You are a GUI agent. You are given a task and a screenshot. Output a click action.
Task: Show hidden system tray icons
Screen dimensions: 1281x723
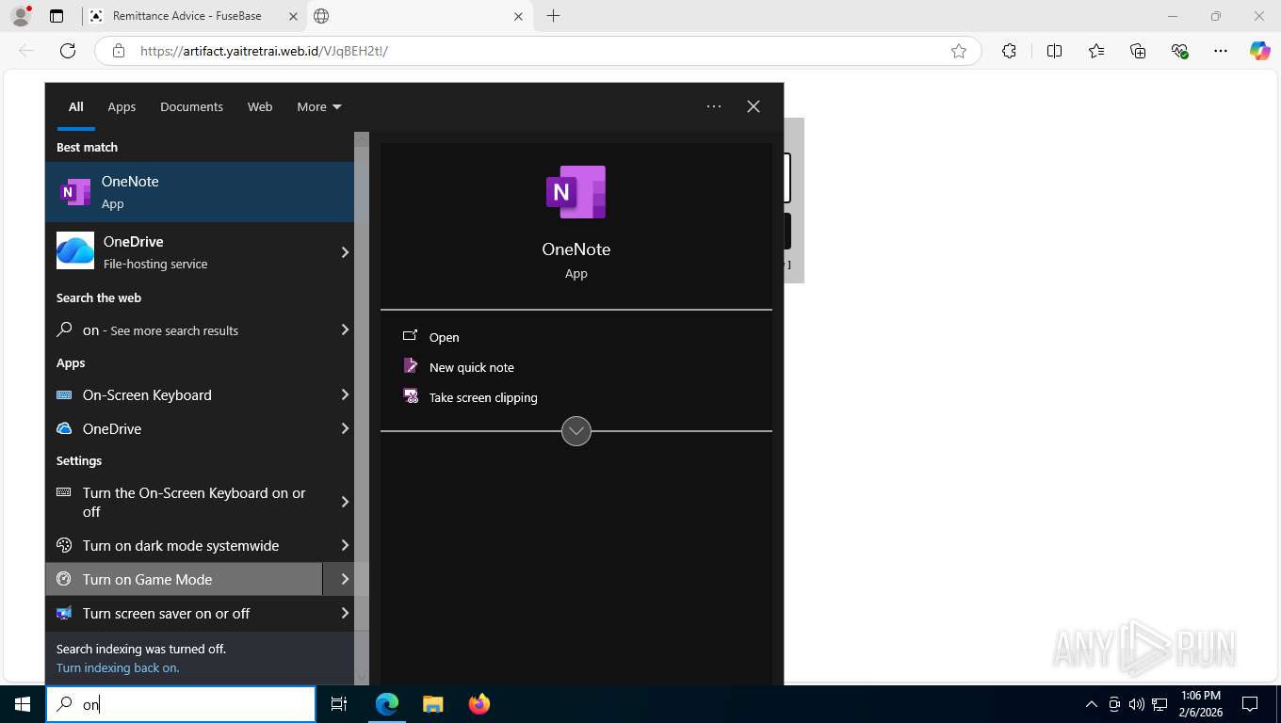(x=1092, y=704)
